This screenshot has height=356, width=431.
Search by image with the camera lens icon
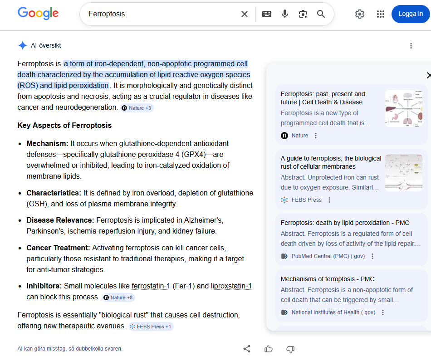[x=303, y=14]
